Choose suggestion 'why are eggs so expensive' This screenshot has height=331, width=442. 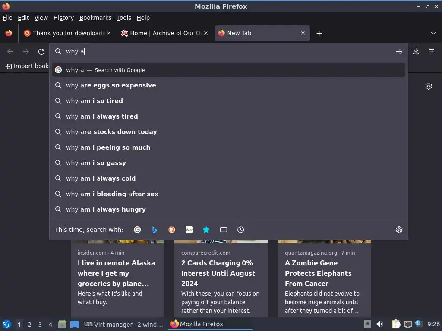click(229, 85)
